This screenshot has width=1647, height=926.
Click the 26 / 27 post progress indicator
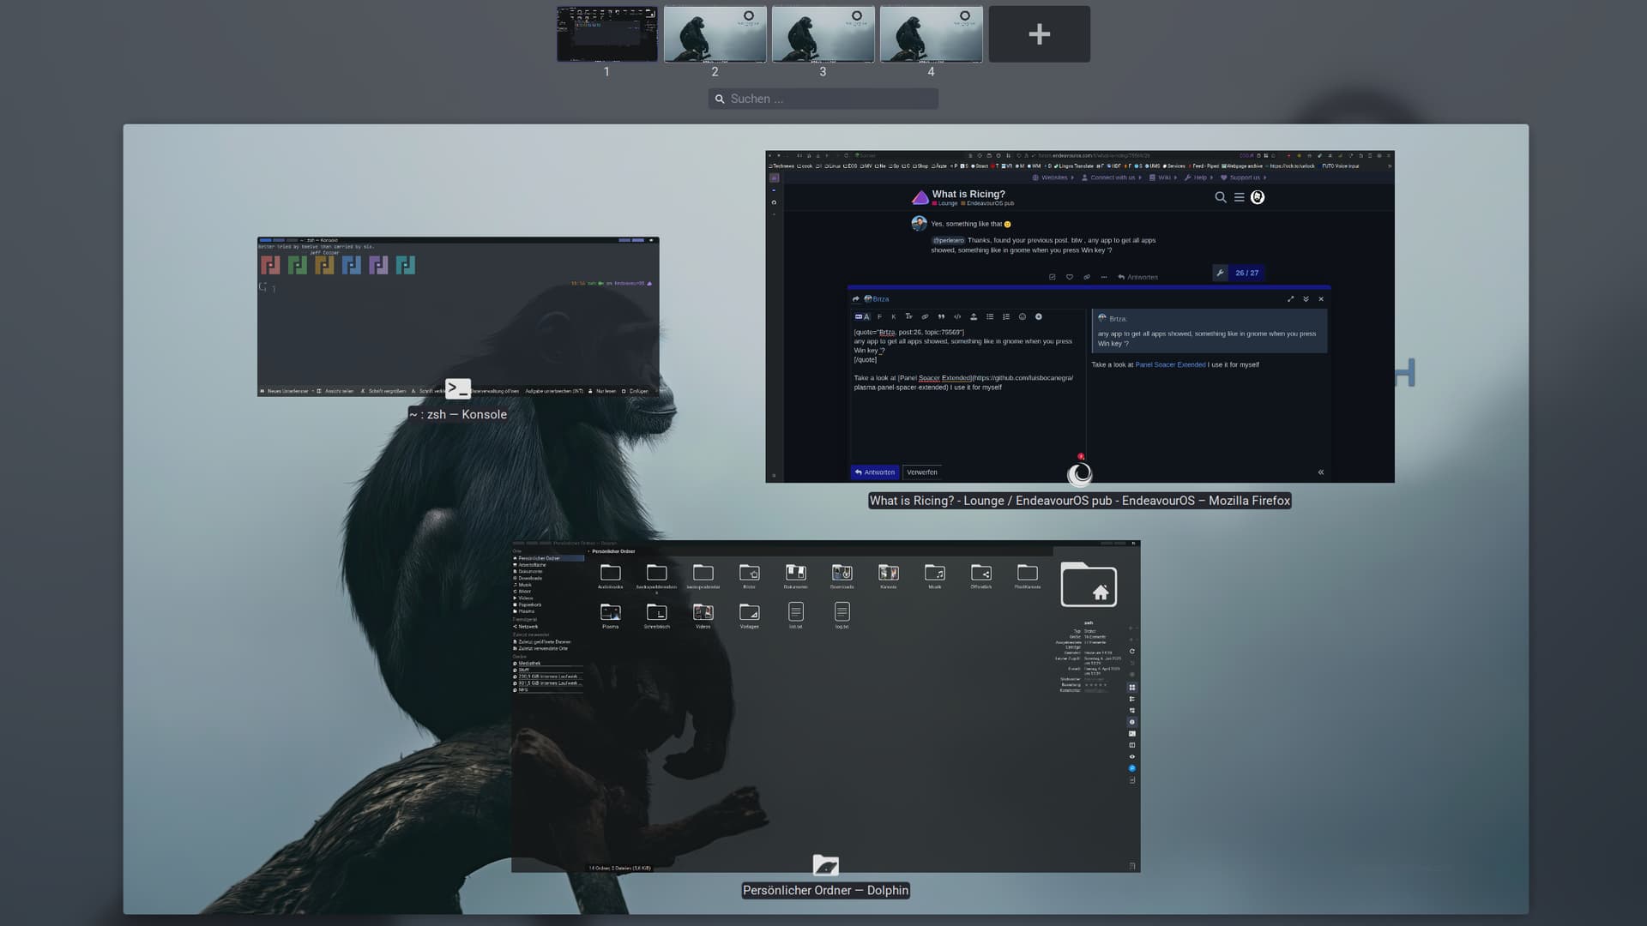click(1246, 273)
